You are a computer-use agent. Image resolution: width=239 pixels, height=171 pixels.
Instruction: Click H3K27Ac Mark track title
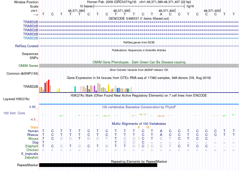point(139,96)
